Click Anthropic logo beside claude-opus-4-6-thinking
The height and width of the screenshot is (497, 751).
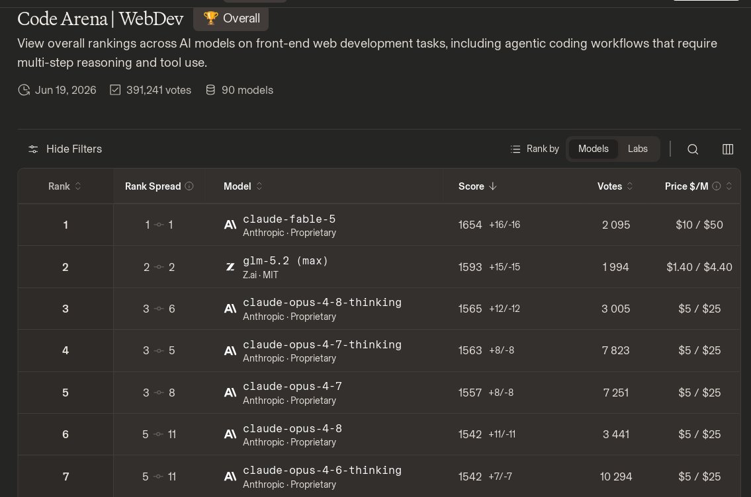(230, 477)
